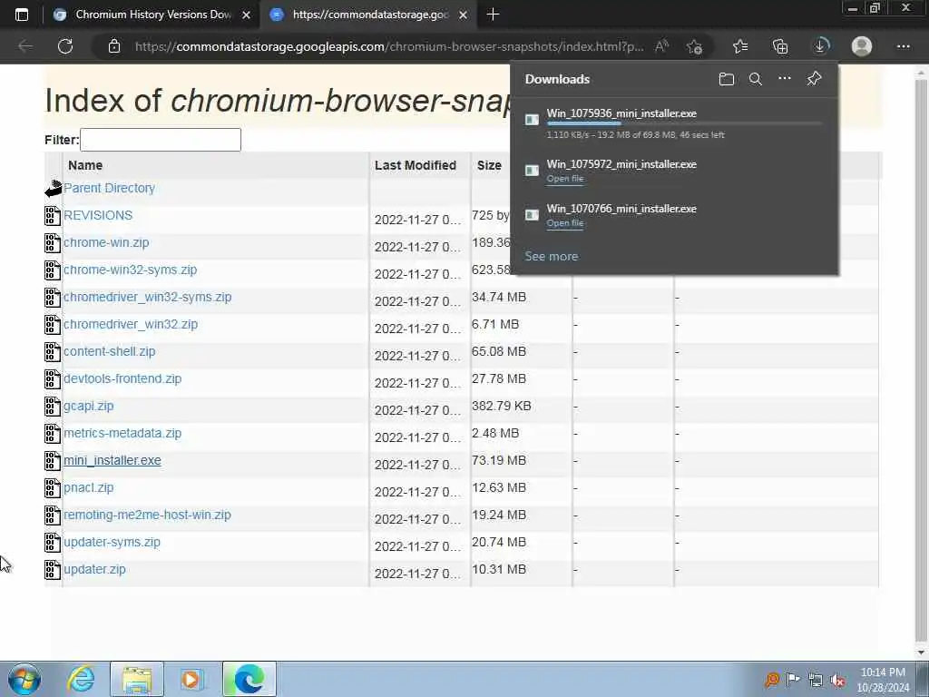The width and height of the screenshot is (929, 697).
Task: Launch Windows Media Player from taskbar
Action: pyautogui.click(x=191, y=679)
